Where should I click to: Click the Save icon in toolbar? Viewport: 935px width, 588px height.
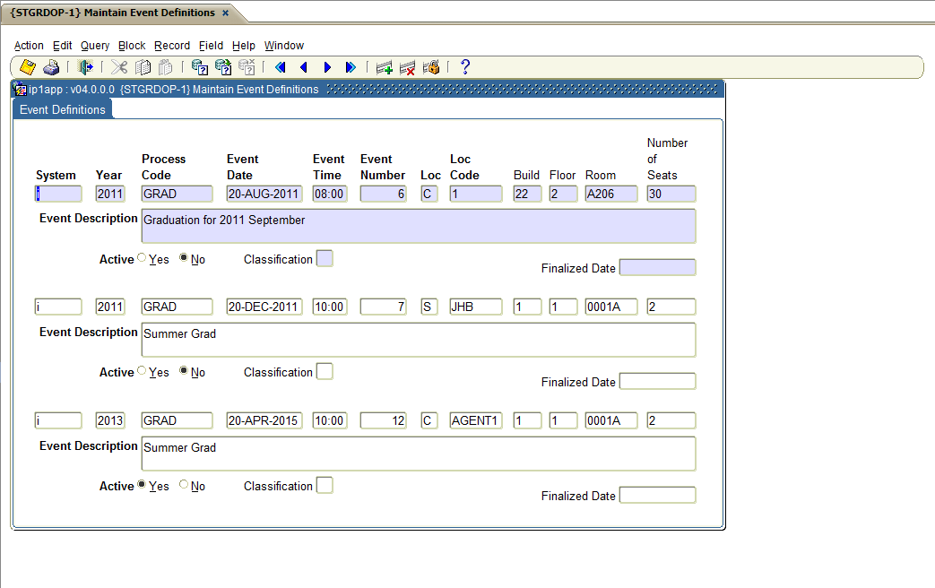click(x=28, y=67)
